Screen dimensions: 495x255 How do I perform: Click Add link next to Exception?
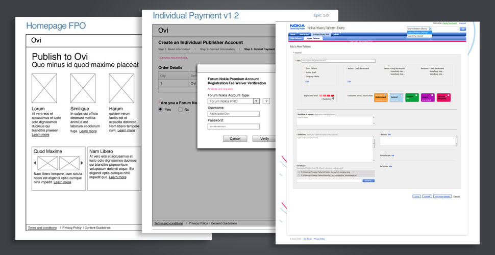coord(390,166)
